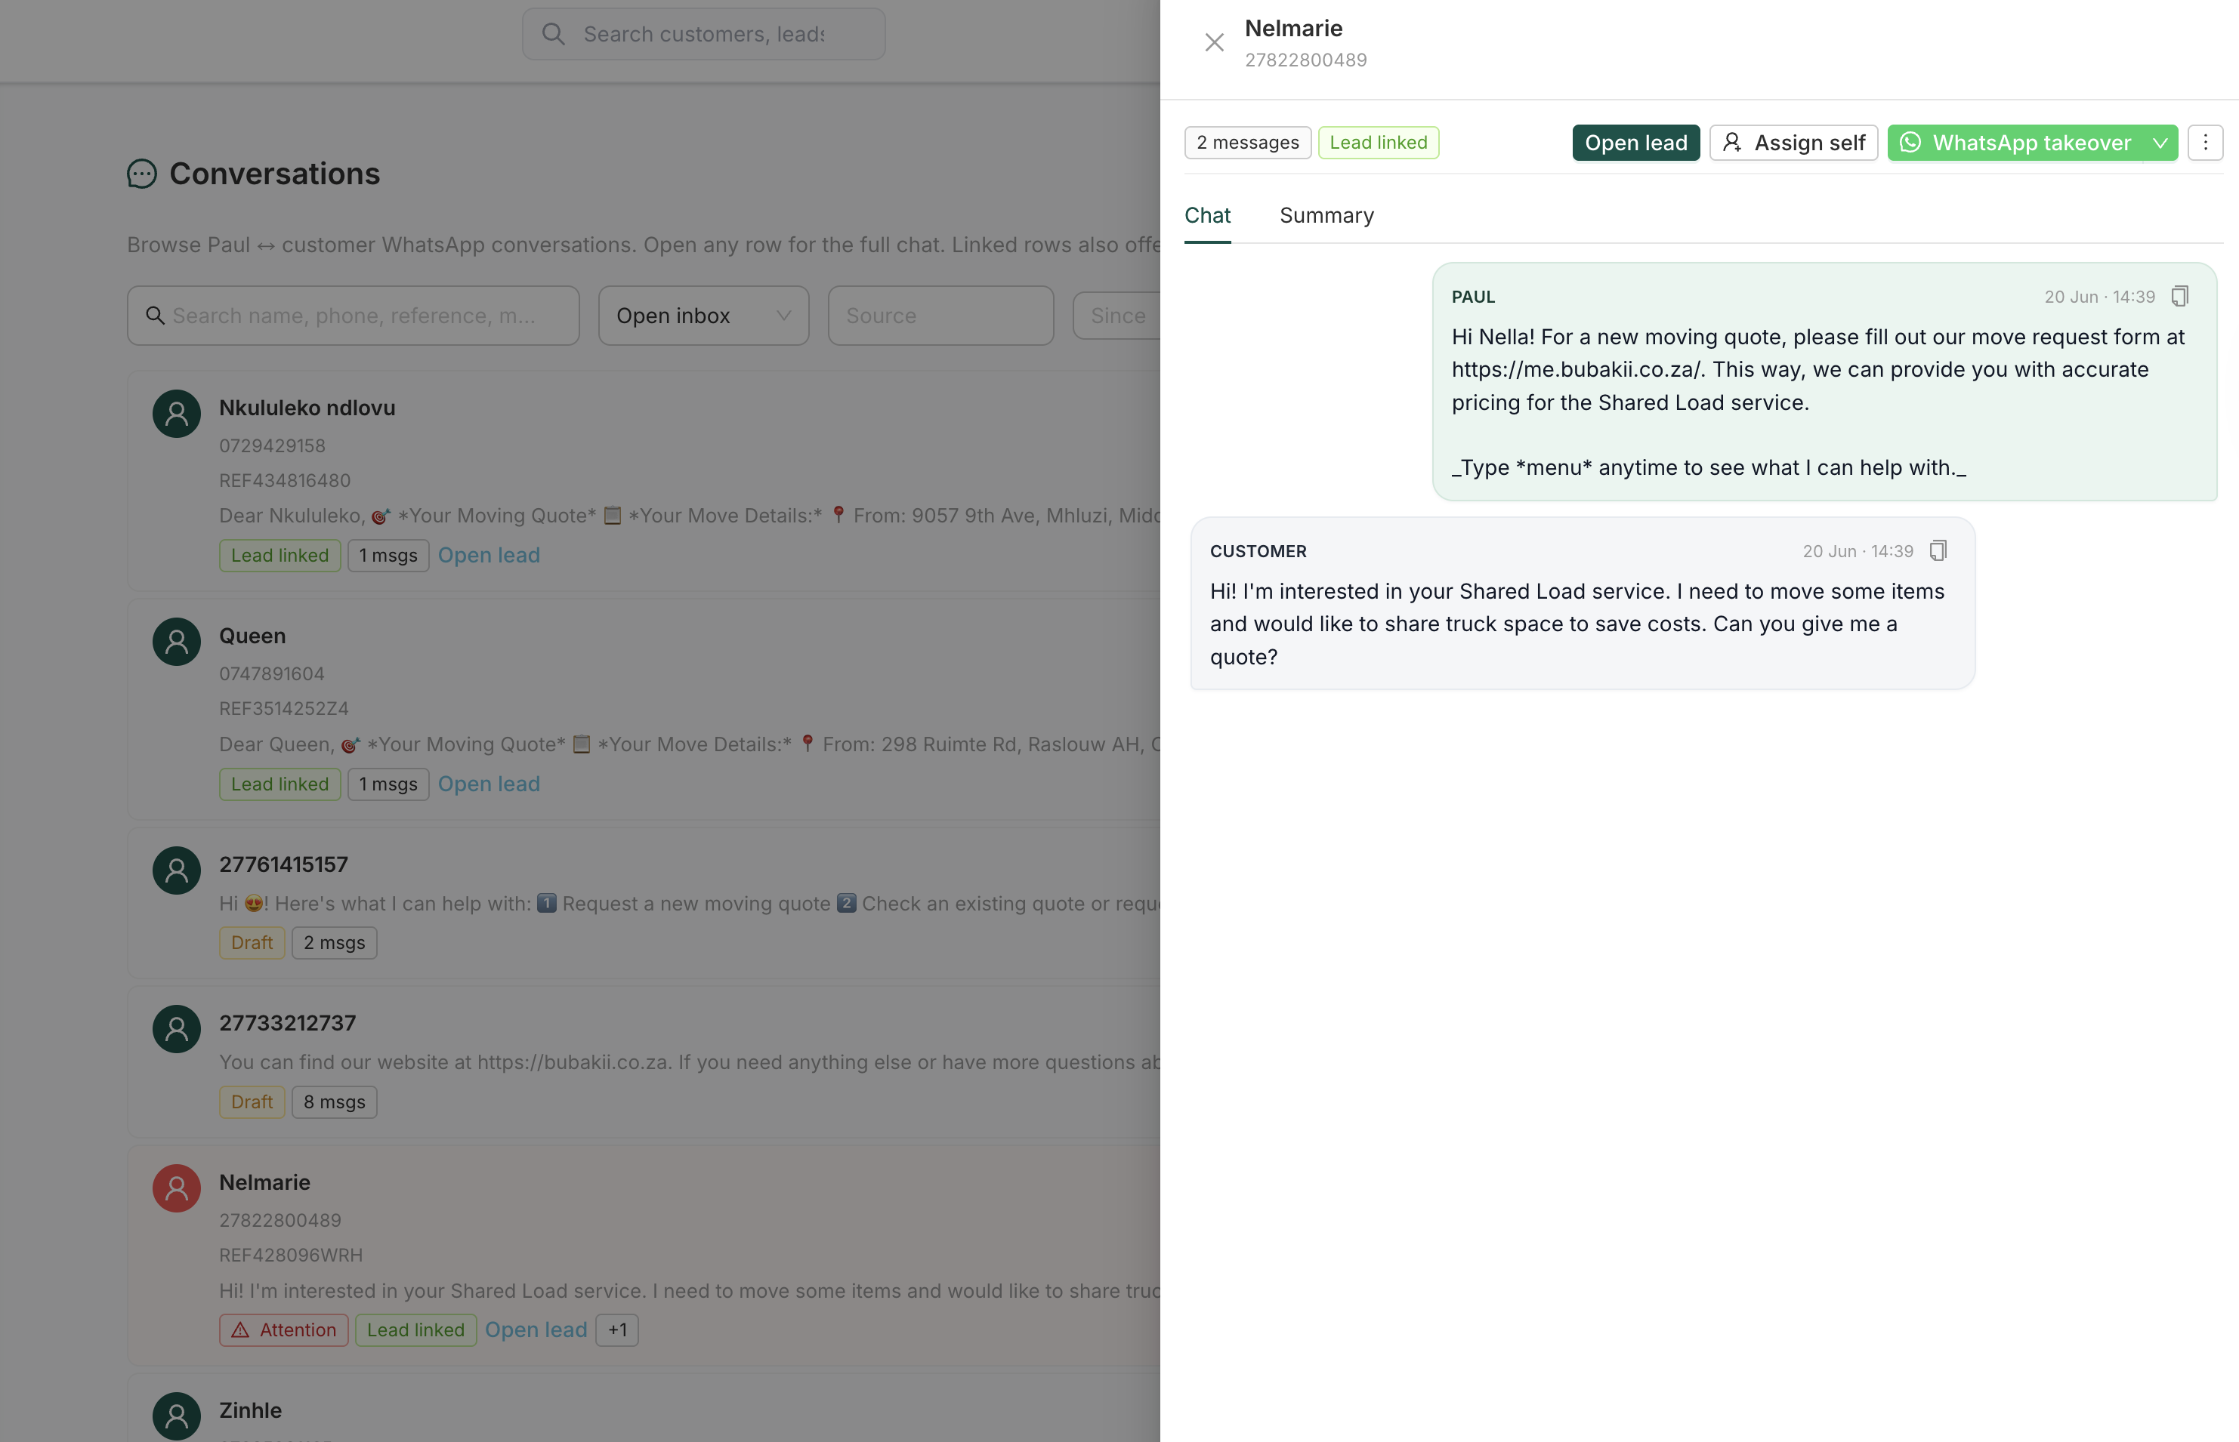This screenshot has height=1442, width=2239.
Task: Focus the Search customers, leads field
Action: [x=703, y=34]
